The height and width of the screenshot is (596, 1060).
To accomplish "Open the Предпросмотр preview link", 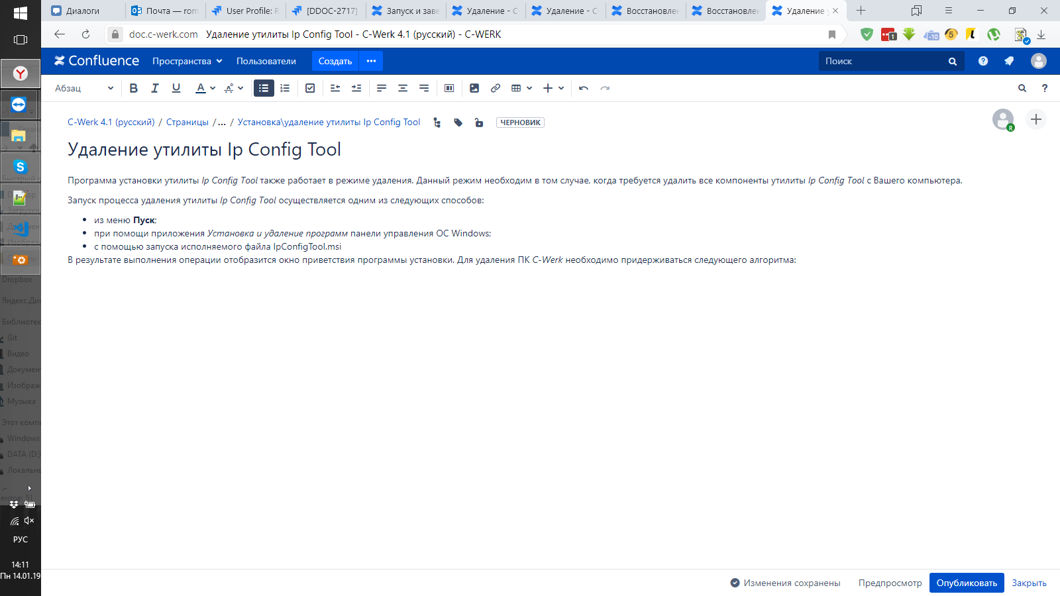I will tap(890, 583).
